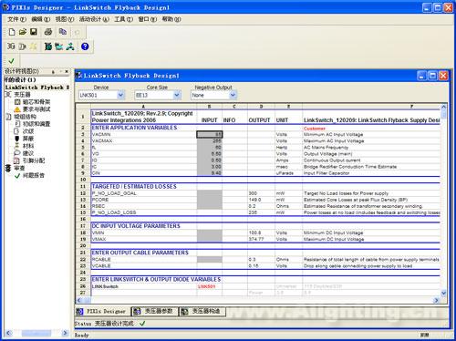Select the 引脚分配 item in the design tree

pos(29,160)
